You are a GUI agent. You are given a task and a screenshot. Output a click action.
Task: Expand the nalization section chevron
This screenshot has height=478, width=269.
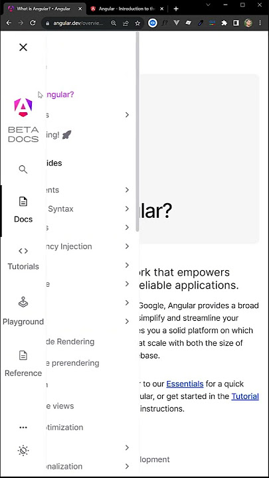point(127,467)
